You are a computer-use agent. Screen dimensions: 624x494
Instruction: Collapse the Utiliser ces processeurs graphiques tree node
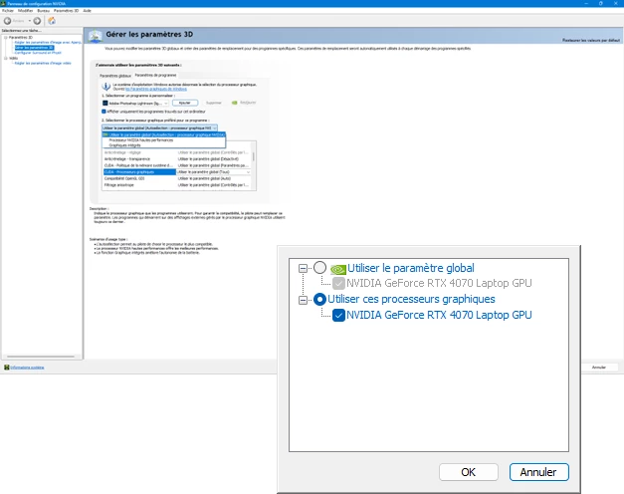click(x=303, y=300)
